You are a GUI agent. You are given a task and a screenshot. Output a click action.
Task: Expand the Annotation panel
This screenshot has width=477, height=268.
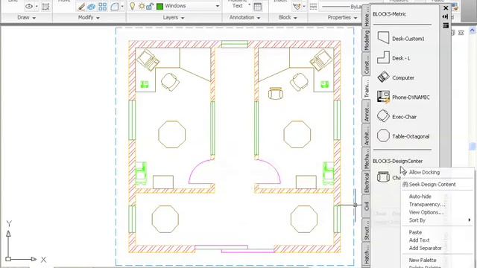tap(245, 18)
